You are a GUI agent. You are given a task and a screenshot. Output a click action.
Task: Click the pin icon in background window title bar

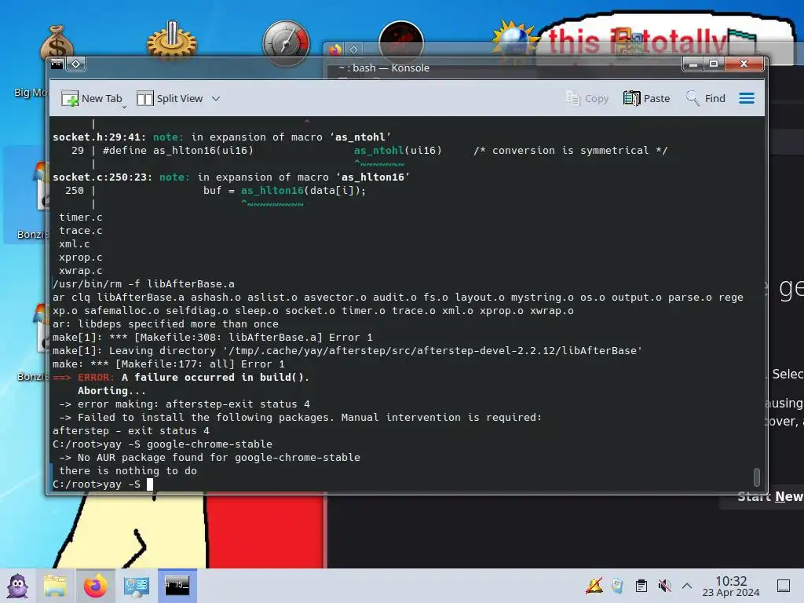coord(354,49)
